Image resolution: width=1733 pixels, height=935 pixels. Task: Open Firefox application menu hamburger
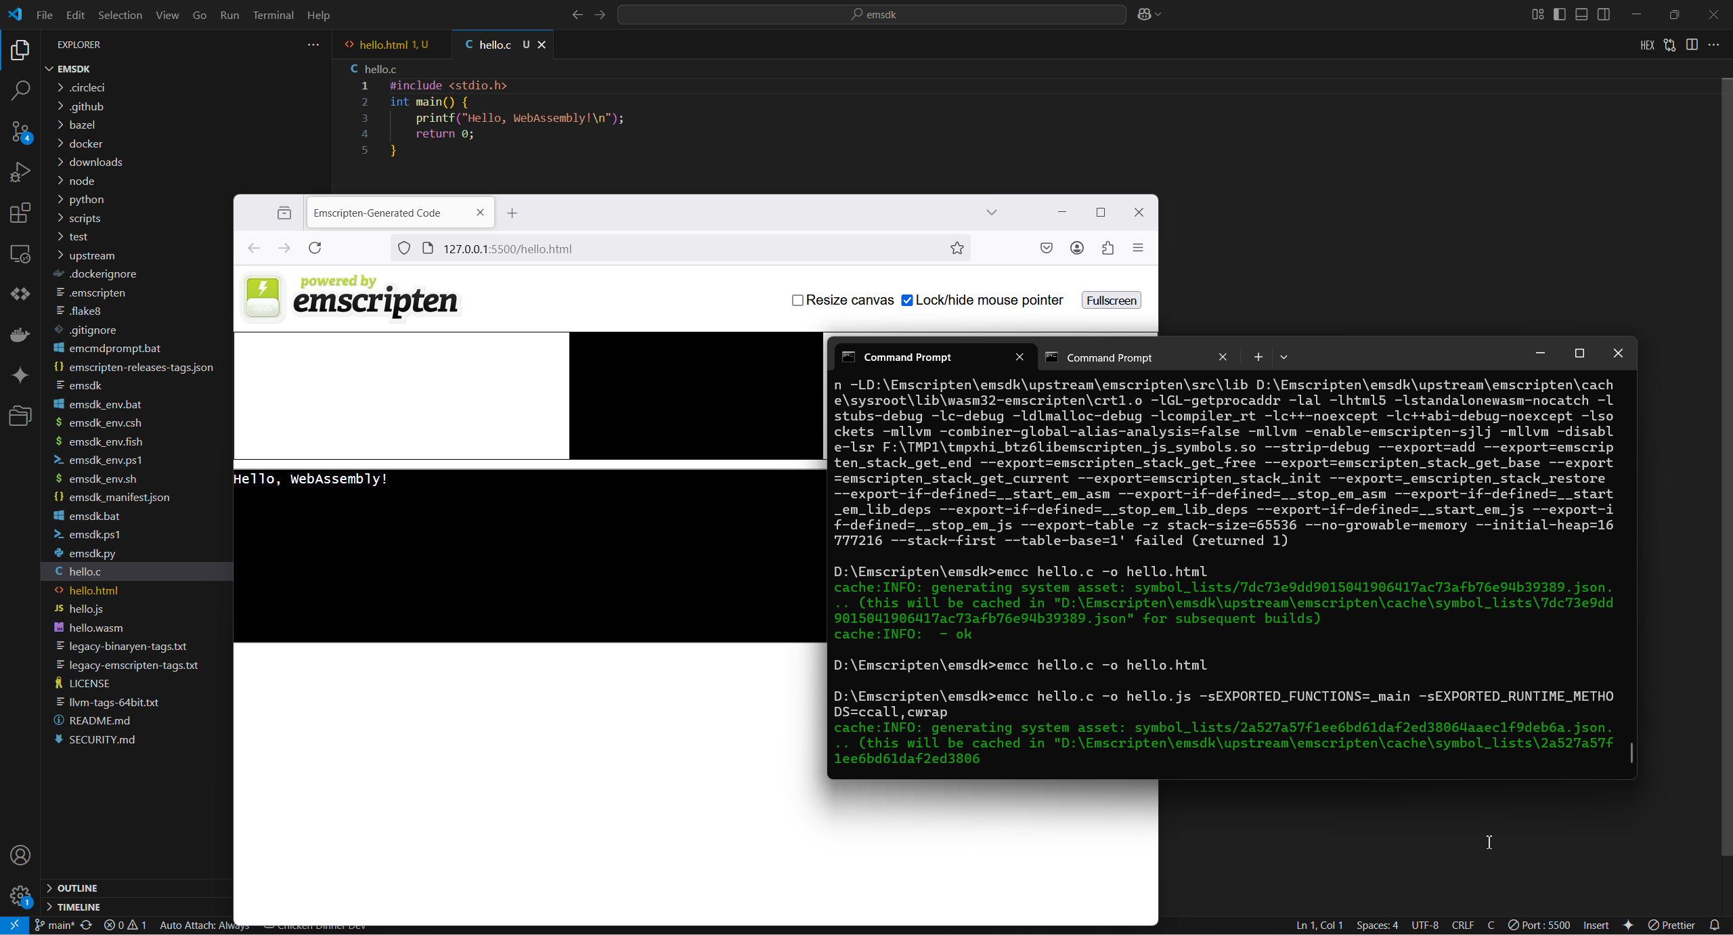(x=1137, y=248)
